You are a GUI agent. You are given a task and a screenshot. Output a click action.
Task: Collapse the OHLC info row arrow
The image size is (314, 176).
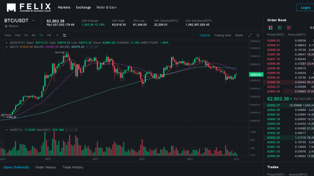[7, 43]
